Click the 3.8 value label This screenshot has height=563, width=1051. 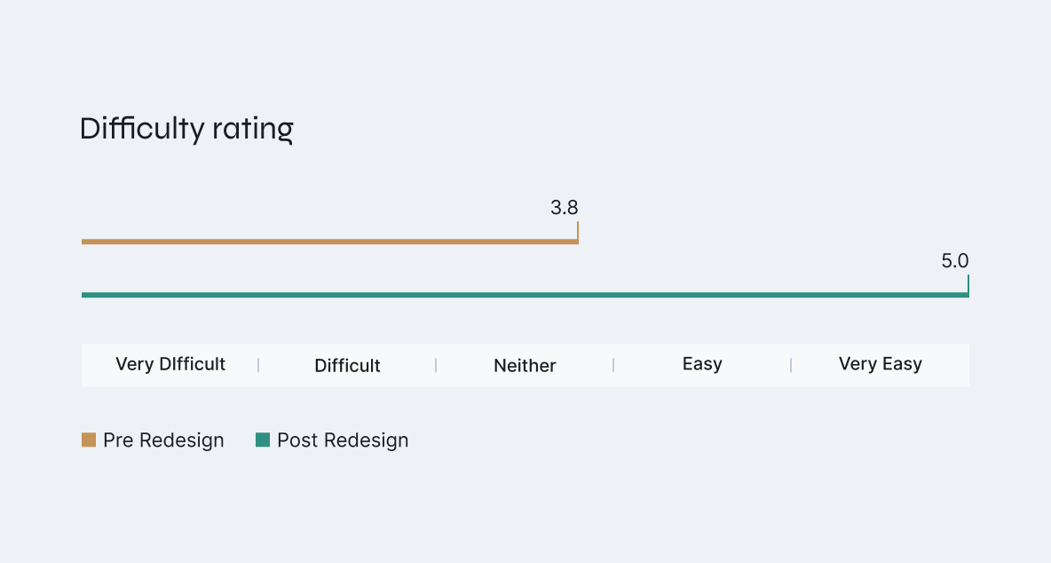point(564,209)
